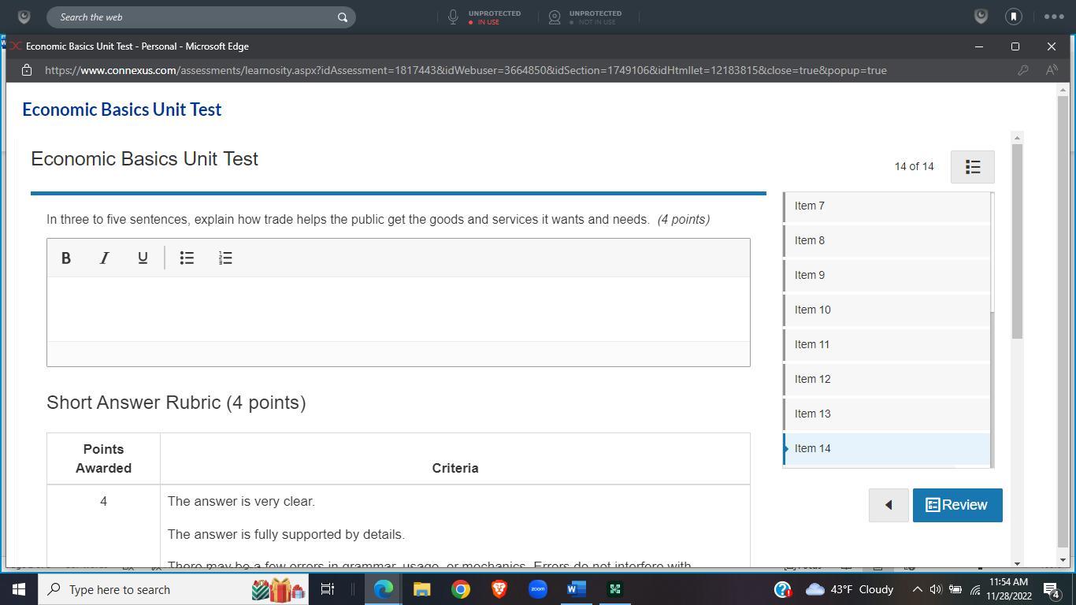Click the battery icon in the tray
1076x605 pixels.
pos(955,589)
